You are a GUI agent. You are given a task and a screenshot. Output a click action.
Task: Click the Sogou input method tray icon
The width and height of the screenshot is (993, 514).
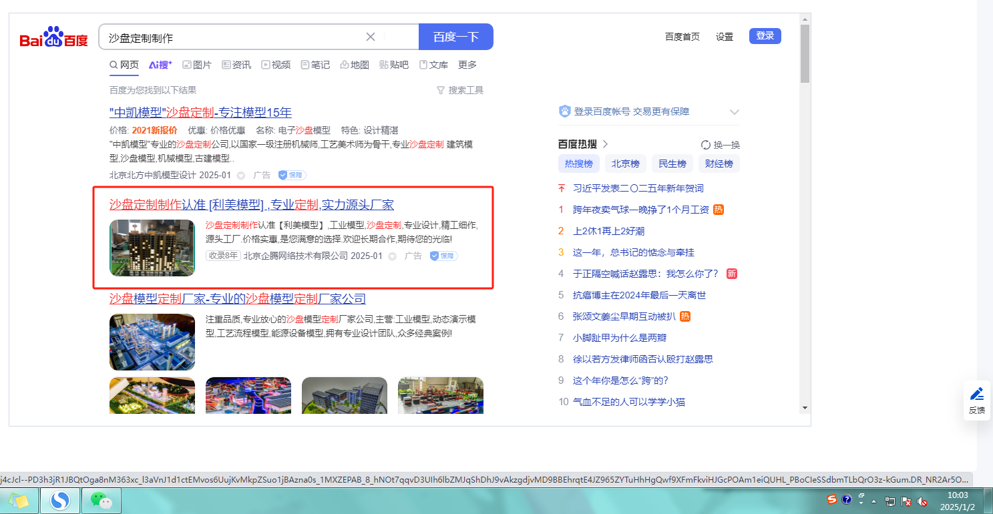pyautogui.click(x=832, y=499)
